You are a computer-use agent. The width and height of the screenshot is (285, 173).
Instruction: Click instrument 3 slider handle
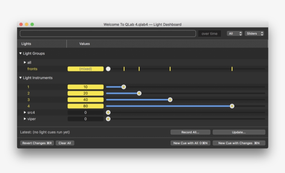pyautogui.click(x=170, y=100)
